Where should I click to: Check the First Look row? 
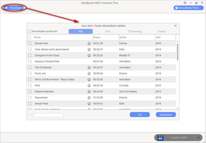coord(30,73)
